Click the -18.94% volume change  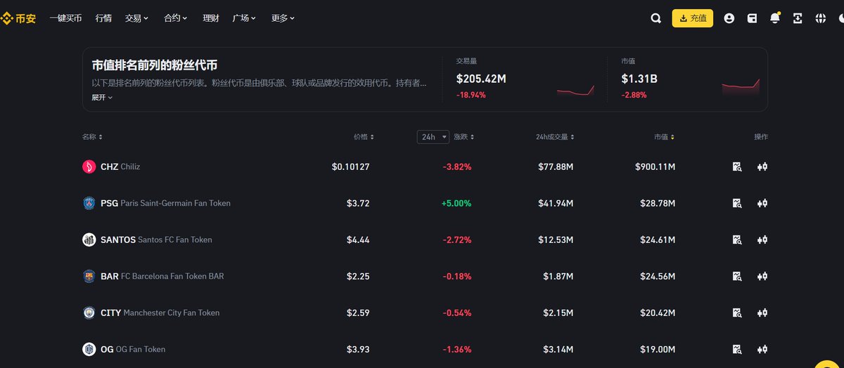pyautogui.click(x=471, y=95)
